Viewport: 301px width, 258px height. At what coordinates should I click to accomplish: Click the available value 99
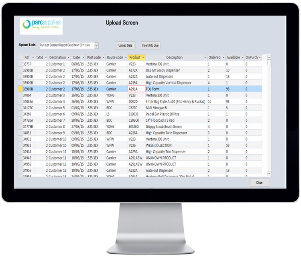[235, 89]
